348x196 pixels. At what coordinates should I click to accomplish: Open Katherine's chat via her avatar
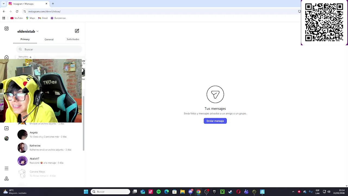(x=22, y=148)
